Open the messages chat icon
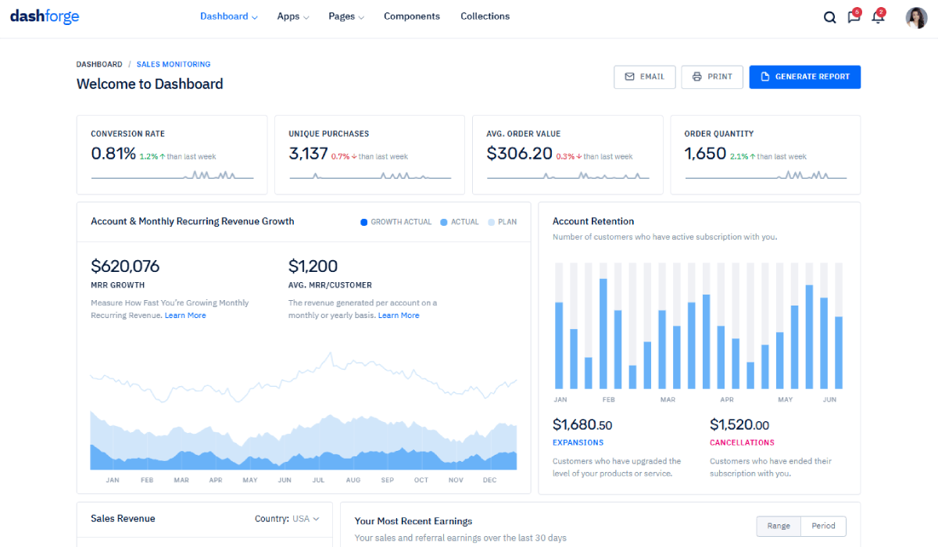The image size is (938, 547). (x=854, y=17)
